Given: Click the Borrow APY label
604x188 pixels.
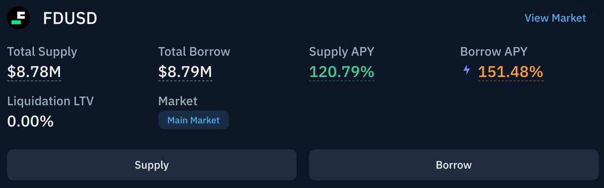Looking at the screenshot, I should click(494, 51).
